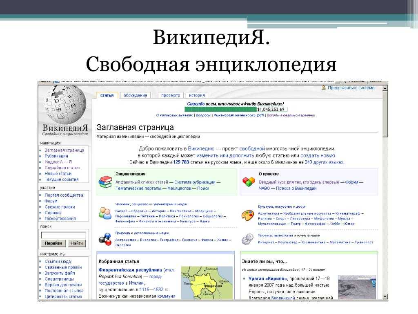Image resolution: width=418 pixels, height=314 pixels.
Task: Click the user icon beside login link
Action: 324,87
